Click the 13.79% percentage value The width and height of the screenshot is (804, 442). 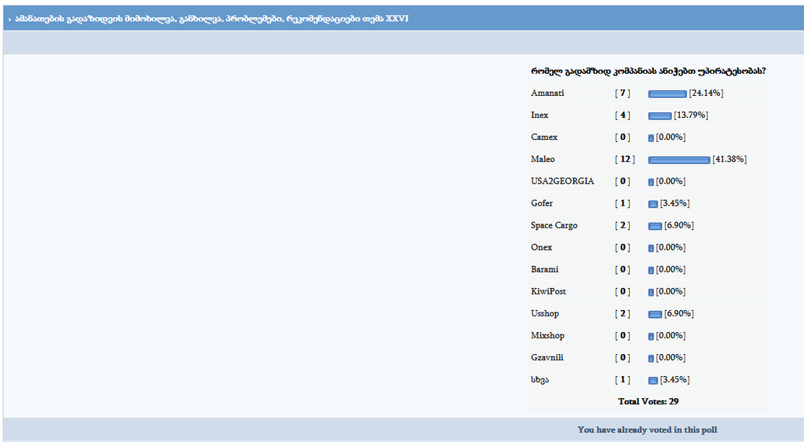[x=691, y=115]
